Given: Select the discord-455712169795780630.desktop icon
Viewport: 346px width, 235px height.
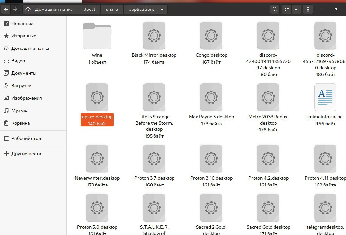Looking at the screenshot, I should click(x=325, y=36).
